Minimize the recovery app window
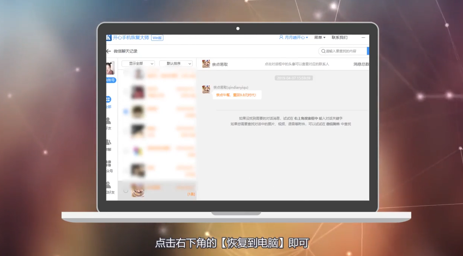The height and width of the screenshot is (256, 463). (363, 38)
